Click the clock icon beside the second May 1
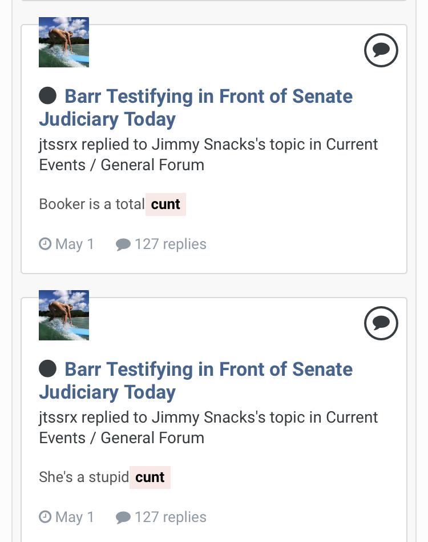 [x=45, y=517]
